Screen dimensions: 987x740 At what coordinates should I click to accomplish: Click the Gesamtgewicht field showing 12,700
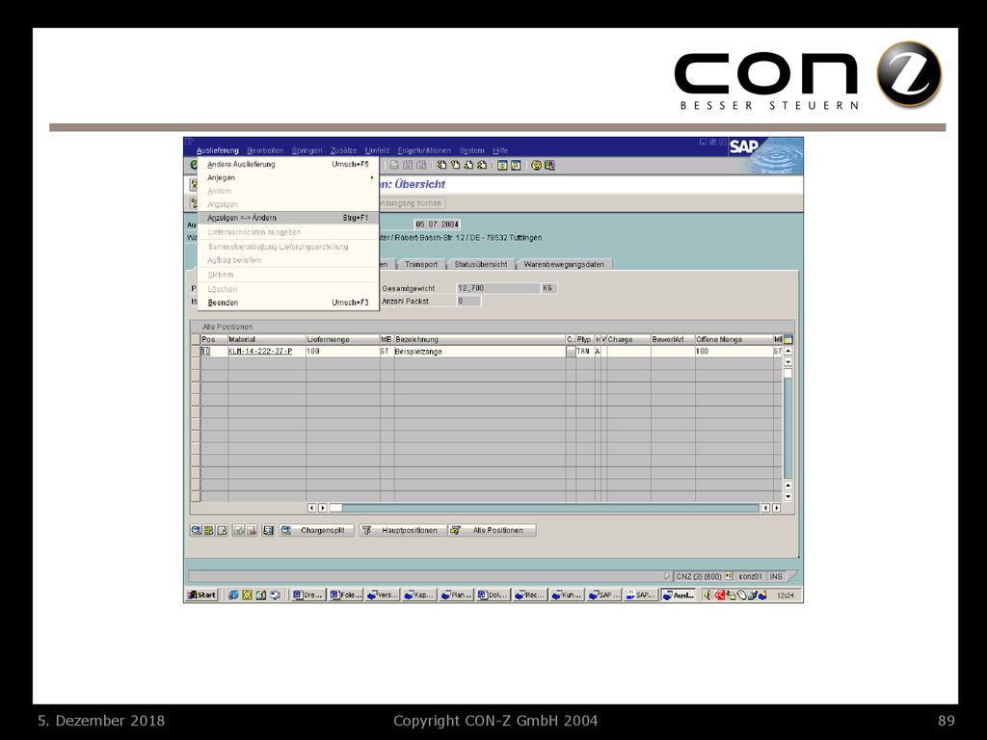(498, 288)
